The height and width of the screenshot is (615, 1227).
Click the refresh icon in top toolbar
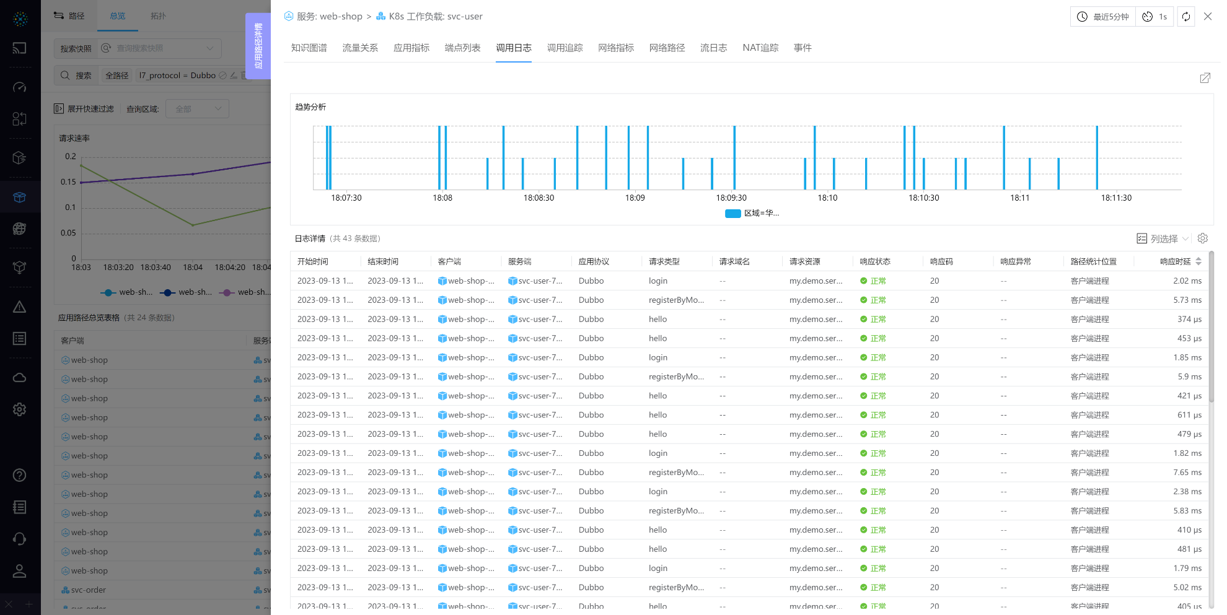1185,17
